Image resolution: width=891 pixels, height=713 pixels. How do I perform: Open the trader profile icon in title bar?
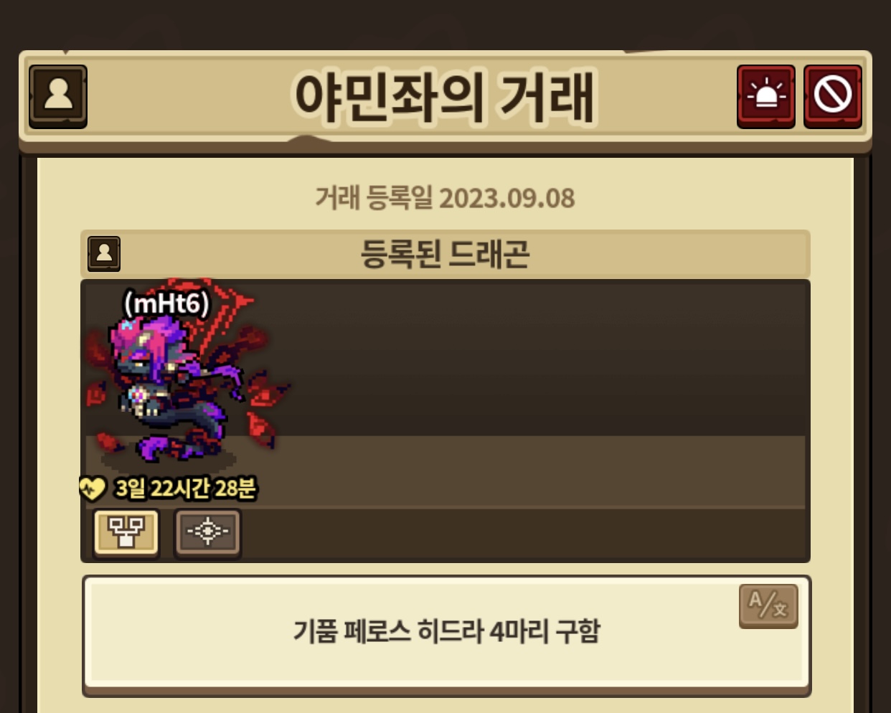(x=58, y=96)
